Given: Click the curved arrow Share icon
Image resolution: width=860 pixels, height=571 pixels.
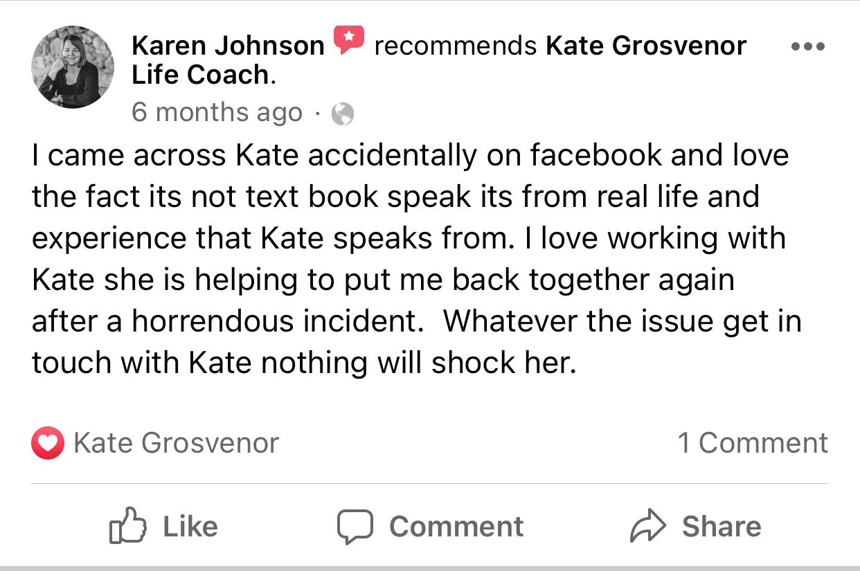Looking at the screenshot, I should tap(647, 527).
